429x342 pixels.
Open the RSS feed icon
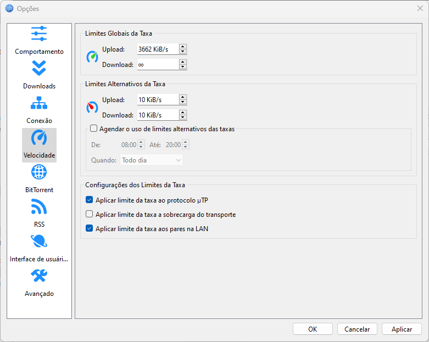coord(39,206)
